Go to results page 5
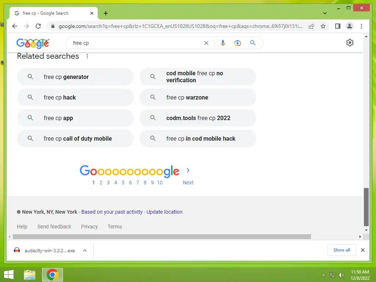Image resolution: width=376 pixels, height=282 pixels. pyautogui.click(x=123, y=182)
